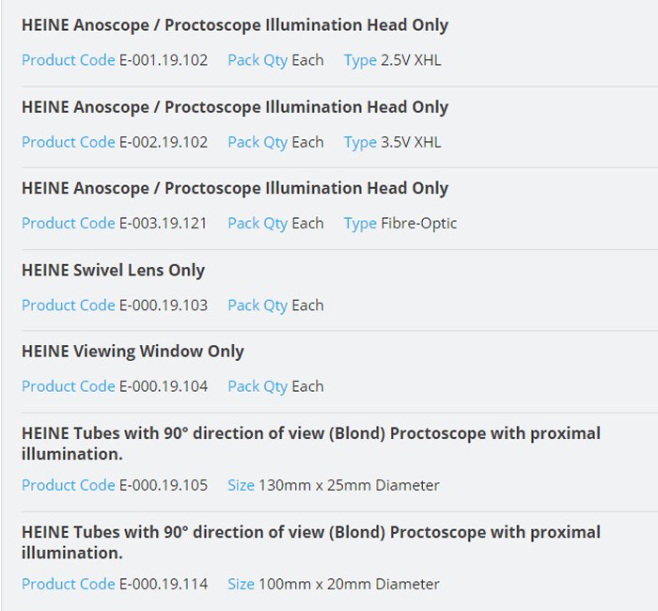This screenshot has height=611, width=658.
Task: Select product code E-000.19.104
Action: click(164, 385)
